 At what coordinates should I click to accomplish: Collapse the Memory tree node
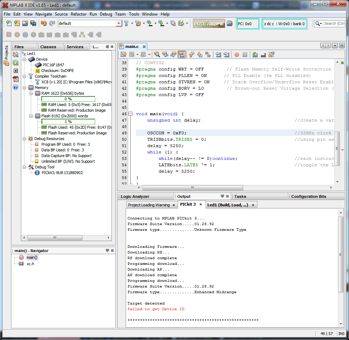[x=24, y=88]
